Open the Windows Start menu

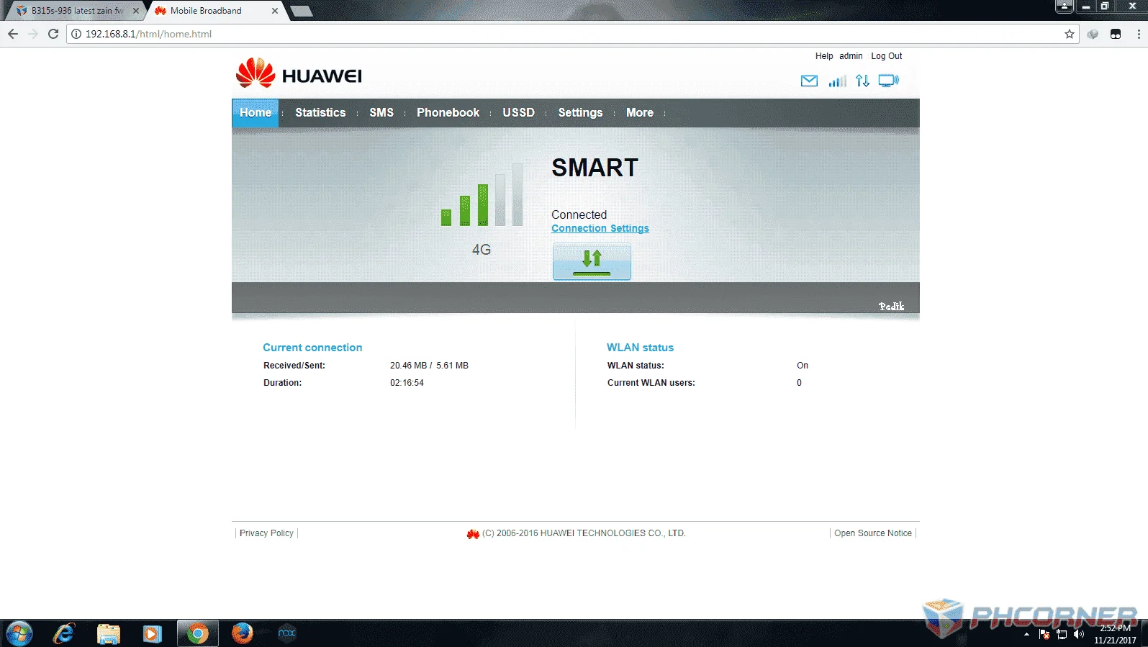click(19, 633)
